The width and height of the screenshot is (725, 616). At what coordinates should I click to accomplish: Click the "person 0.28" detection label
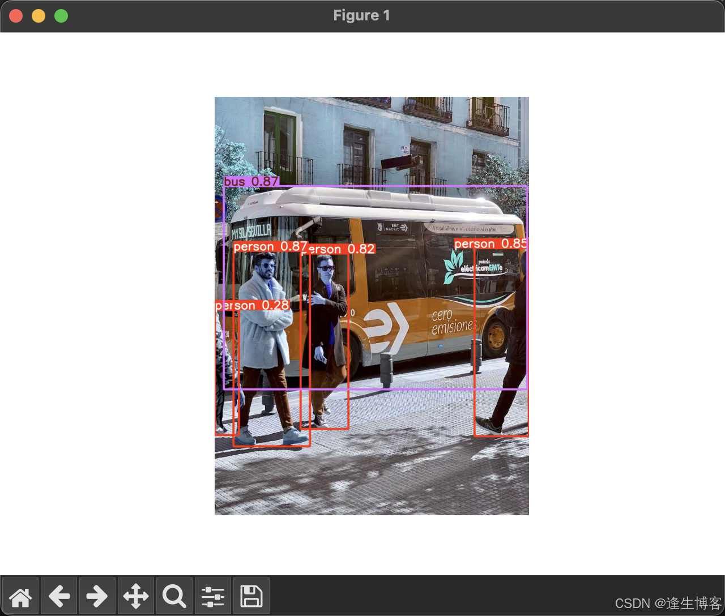tap(253, 305)
